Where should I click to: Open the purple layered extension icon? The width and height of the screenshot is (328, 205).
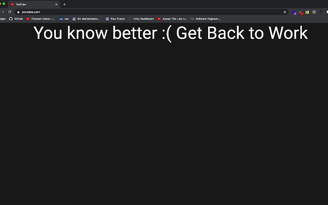pyautogui.click(x=294, y=12)
